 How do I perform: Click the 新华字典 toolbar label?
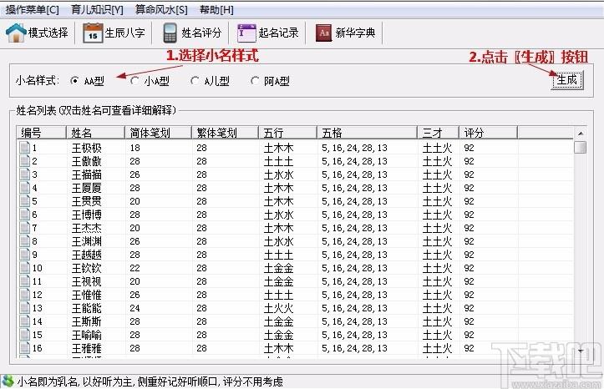click(x=355, y=33)
